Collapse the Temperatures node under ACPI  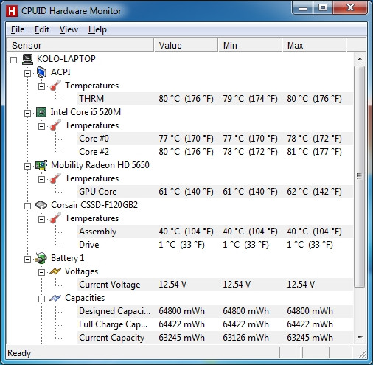point(42,86)
